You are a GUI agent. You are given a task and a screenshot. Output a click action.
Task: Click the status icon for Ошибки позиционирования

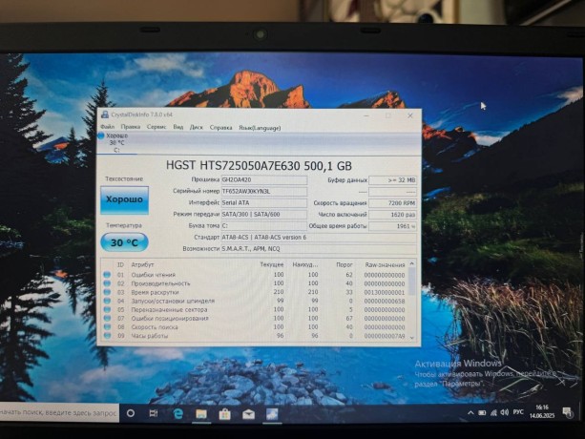[x=107, y=318]
